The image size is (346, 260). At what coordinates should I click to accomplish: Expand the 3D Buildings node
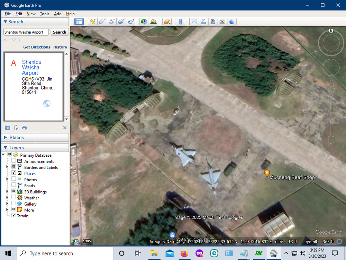pos(7,191)
